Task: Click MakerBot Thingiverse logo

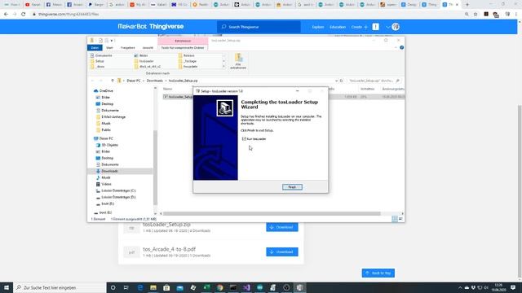Action: [x=151, y=27]
